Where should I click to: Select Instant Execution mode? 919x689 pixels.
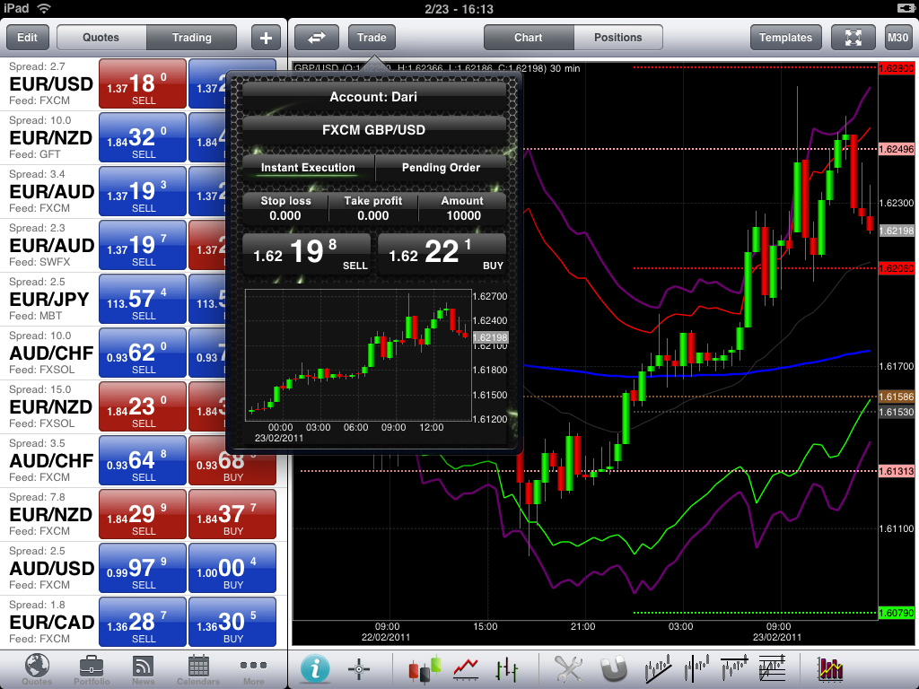coord(308,168)
